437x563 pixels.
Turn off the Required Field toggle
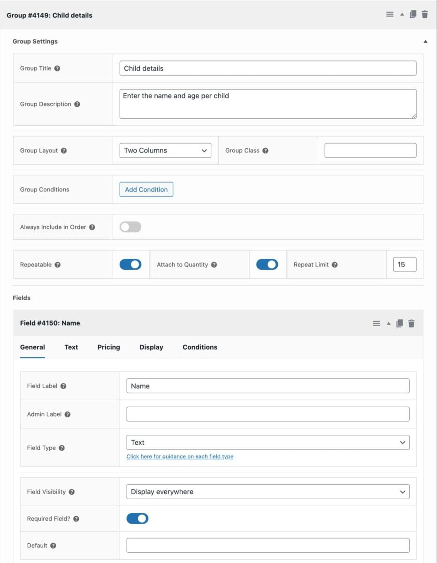coord(137,518)
